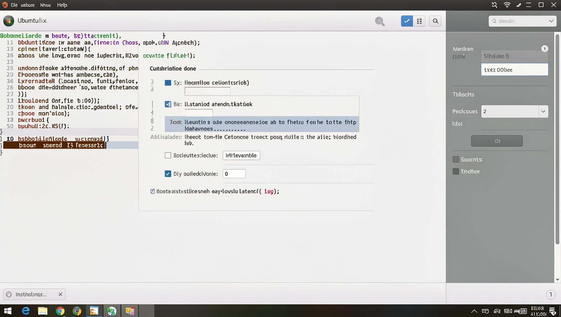Close the Instholinur tab
561x317 pixels.
pyautogui.click(x=60, y=294)
